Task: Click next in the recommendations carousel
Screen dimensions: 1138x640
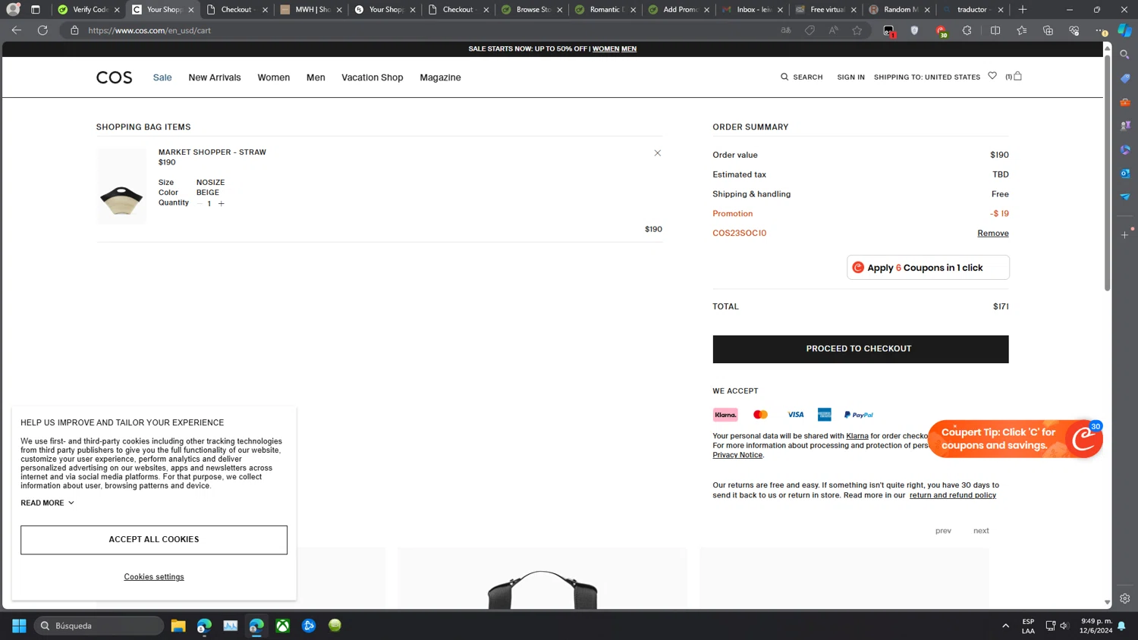Action: [981, 531]
